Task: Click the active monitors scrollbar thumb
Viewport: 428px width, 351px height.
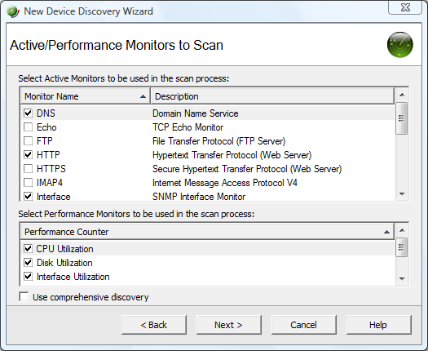Action: [402, 118]
